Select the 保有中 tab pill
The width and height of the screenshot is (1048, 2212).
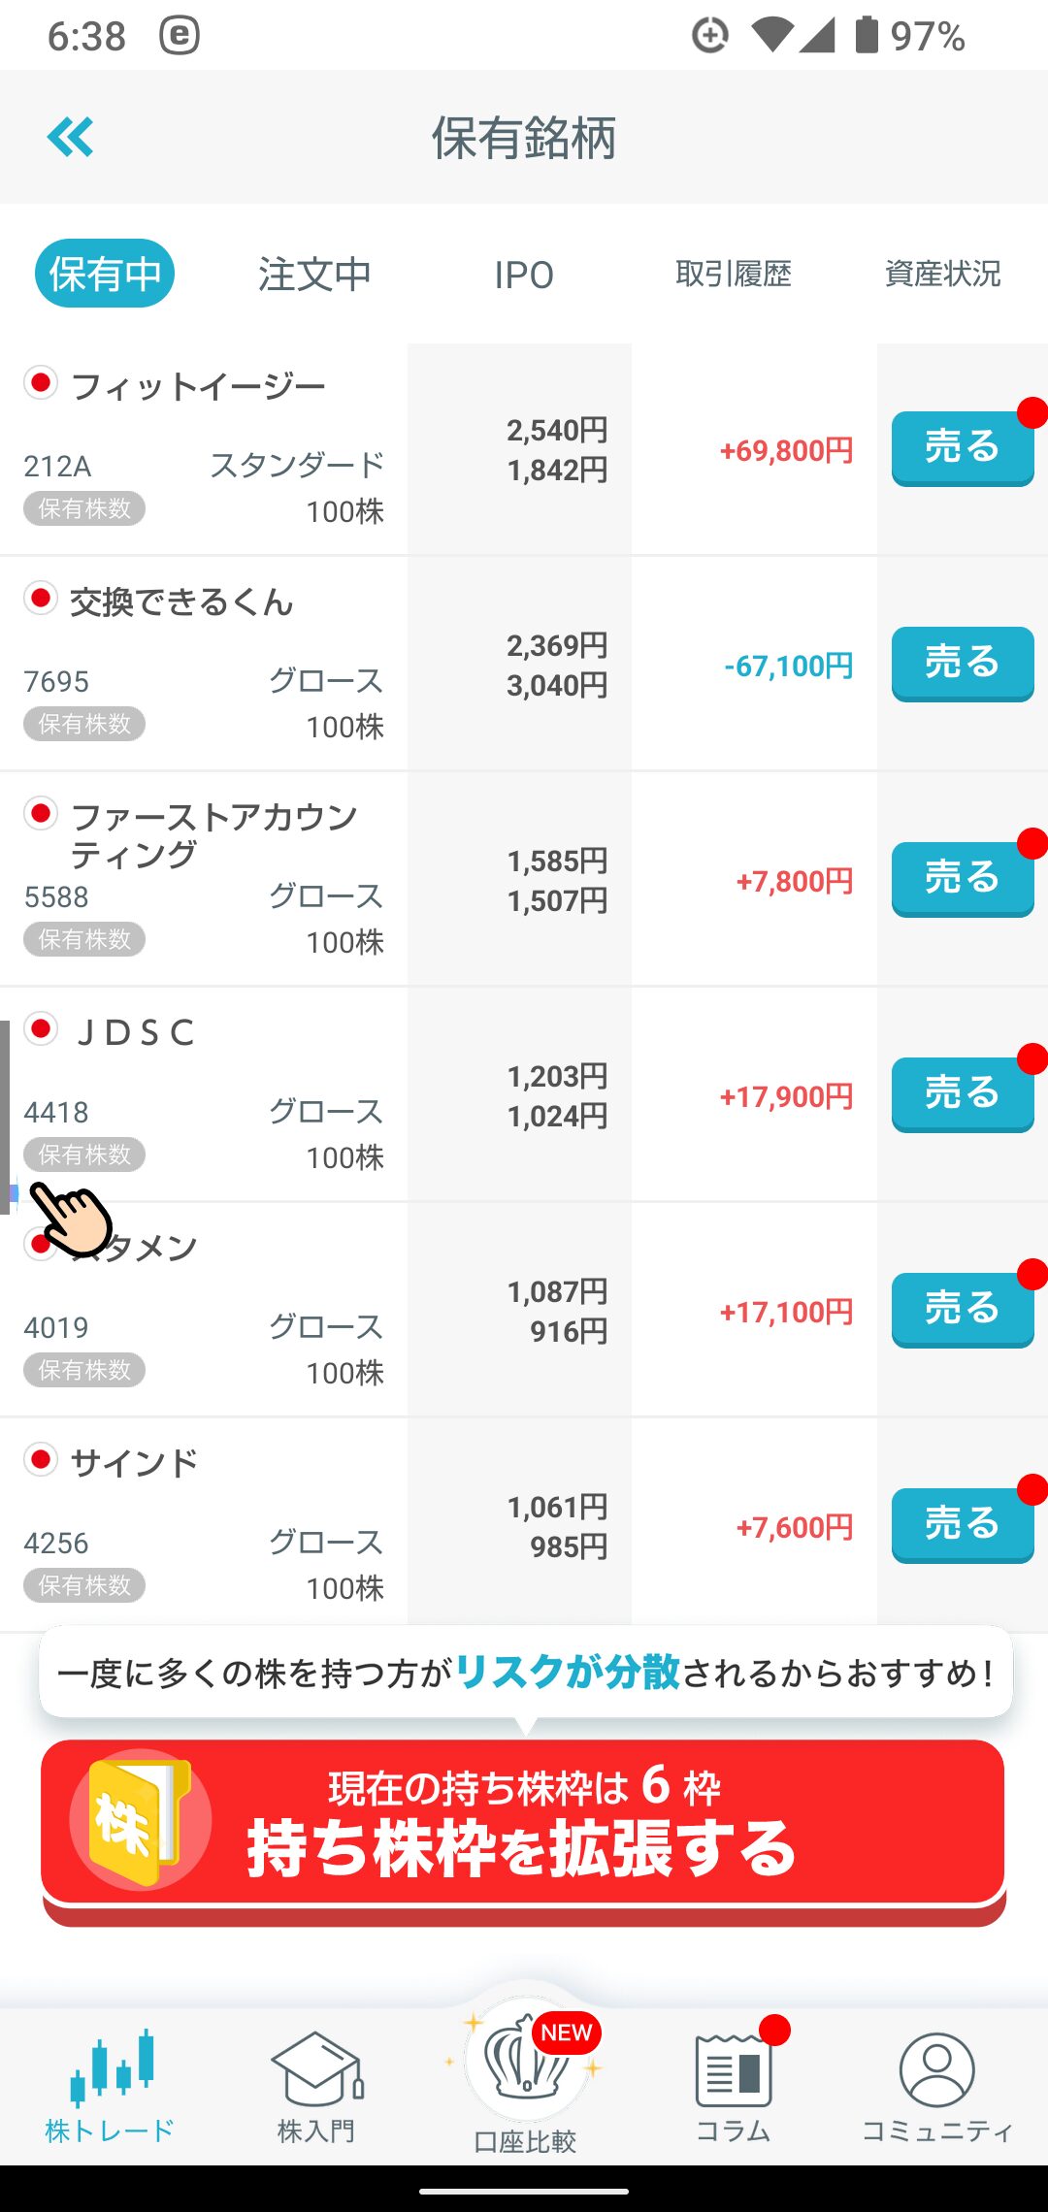point(105,274)
